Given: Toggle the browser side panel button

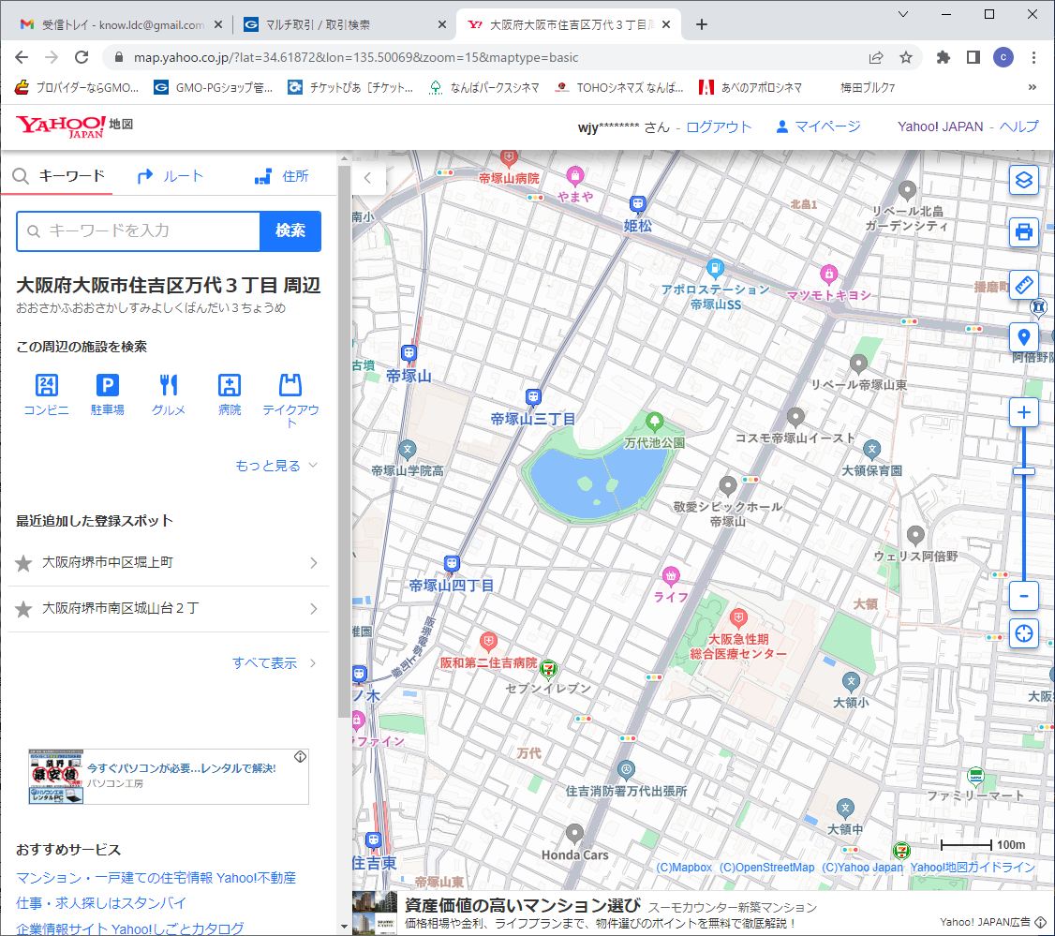Looking at the screenshot, I should tap(973, 57).
